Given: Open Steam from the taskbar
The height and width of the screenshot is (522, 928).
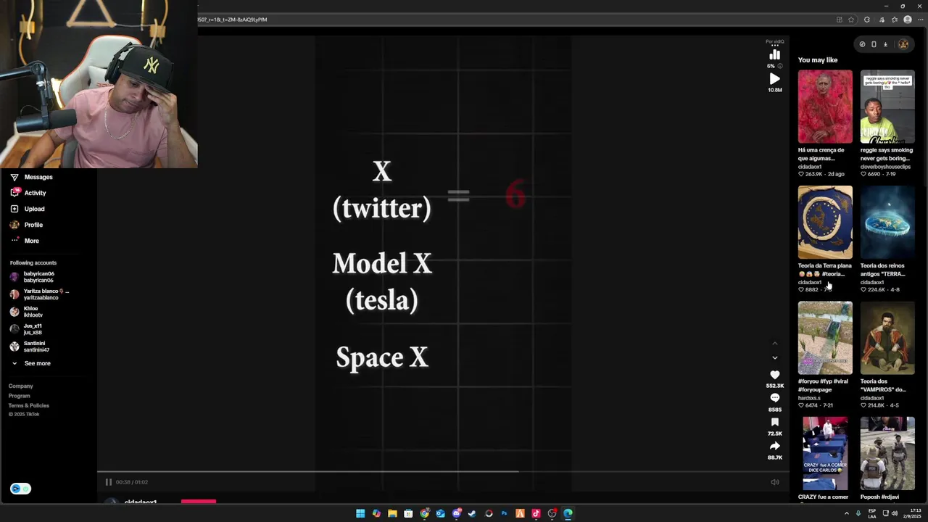Looking at the screenshot, I should coord(472,513).
